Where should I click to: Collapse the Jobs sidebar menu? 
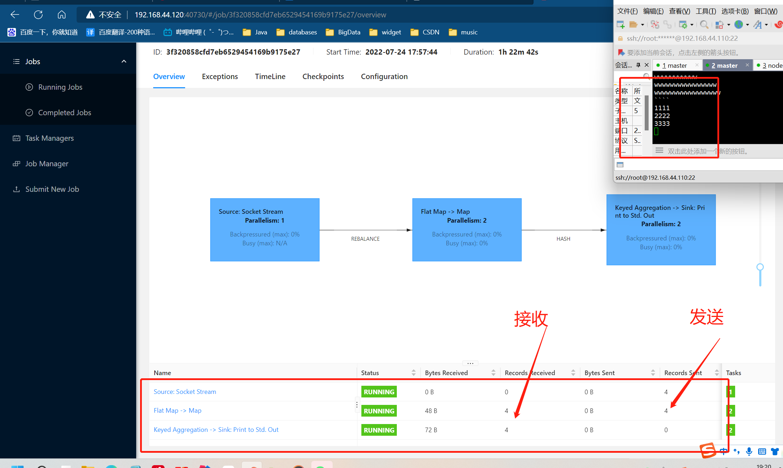(124, 61)
